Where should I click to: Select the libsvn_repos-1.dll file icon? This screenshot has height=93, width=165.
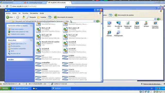[65, 30]
